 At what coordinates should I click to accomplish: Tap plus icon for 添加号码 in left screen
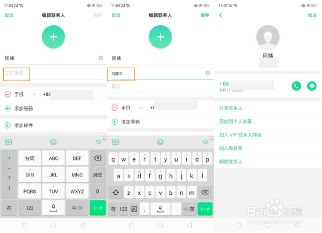coord(7,108)
